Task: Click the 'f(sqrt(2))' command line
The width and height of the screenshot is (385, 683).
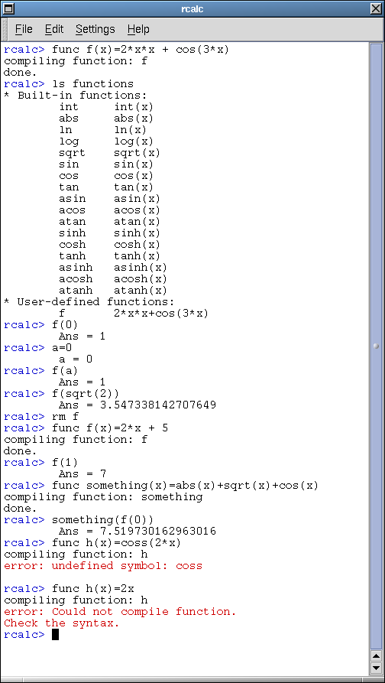Action: [86, 394]
